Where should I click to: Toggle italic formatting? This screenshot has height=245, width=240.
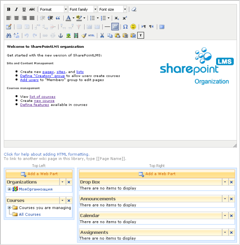pos(16,9)
